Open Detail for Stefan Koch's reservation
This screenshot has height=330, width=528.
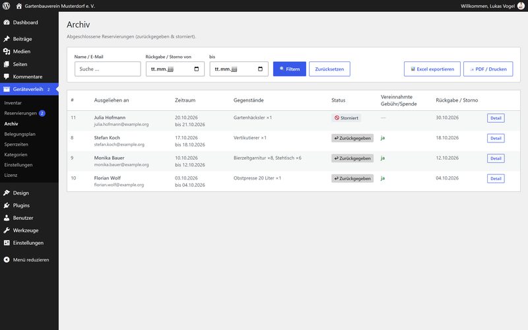tap(496, 139)
